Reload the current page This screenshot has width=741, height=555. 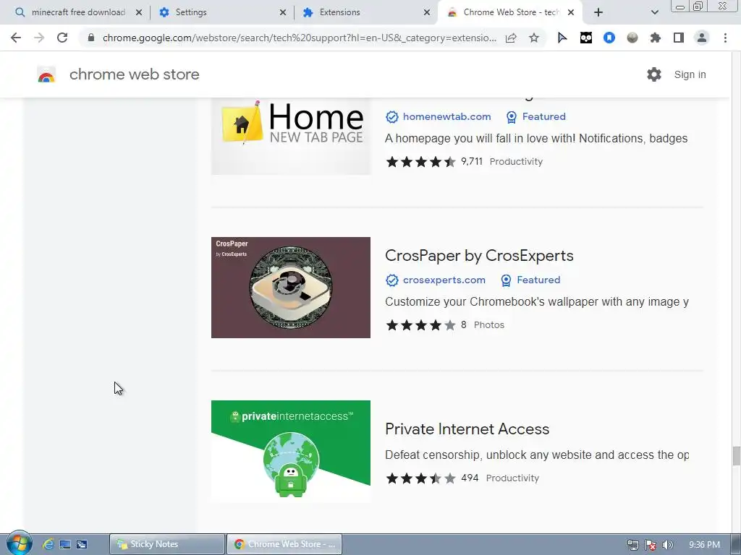62,38
